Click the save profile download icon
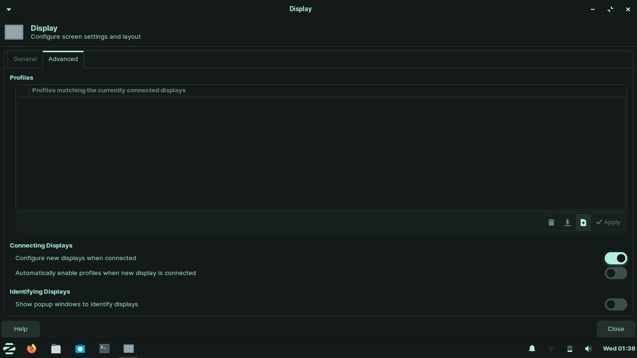Image resolution: width=637 pixels, height=358 pixels. tap(567, 222)
